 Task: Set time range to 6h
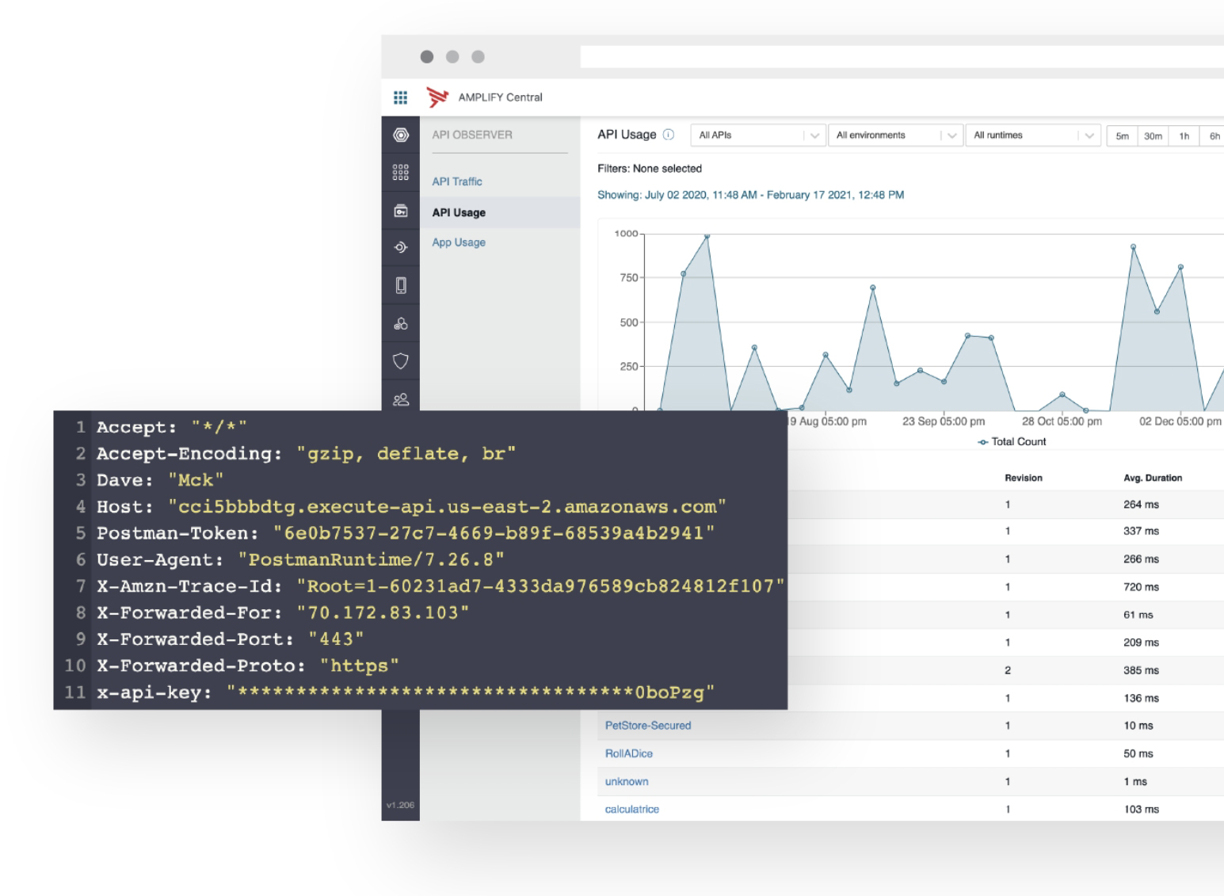click(1214, 136)
